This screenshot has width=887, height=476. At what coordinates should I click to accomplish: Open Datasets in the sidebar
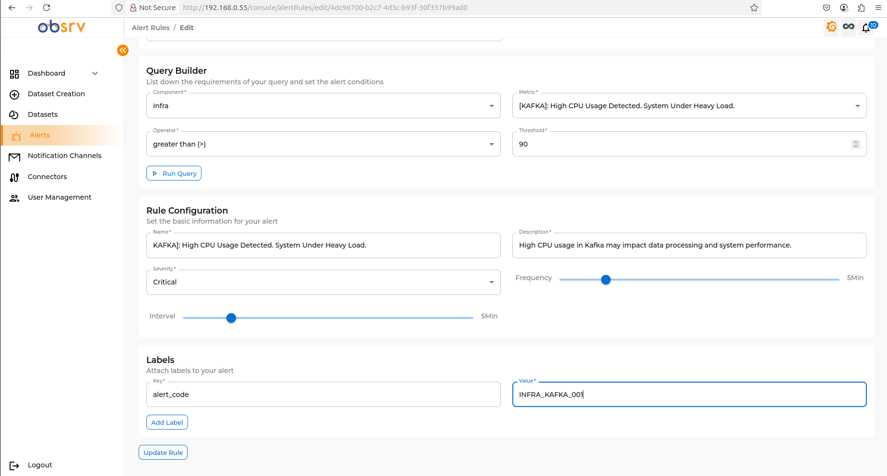[x=43, y=114]
